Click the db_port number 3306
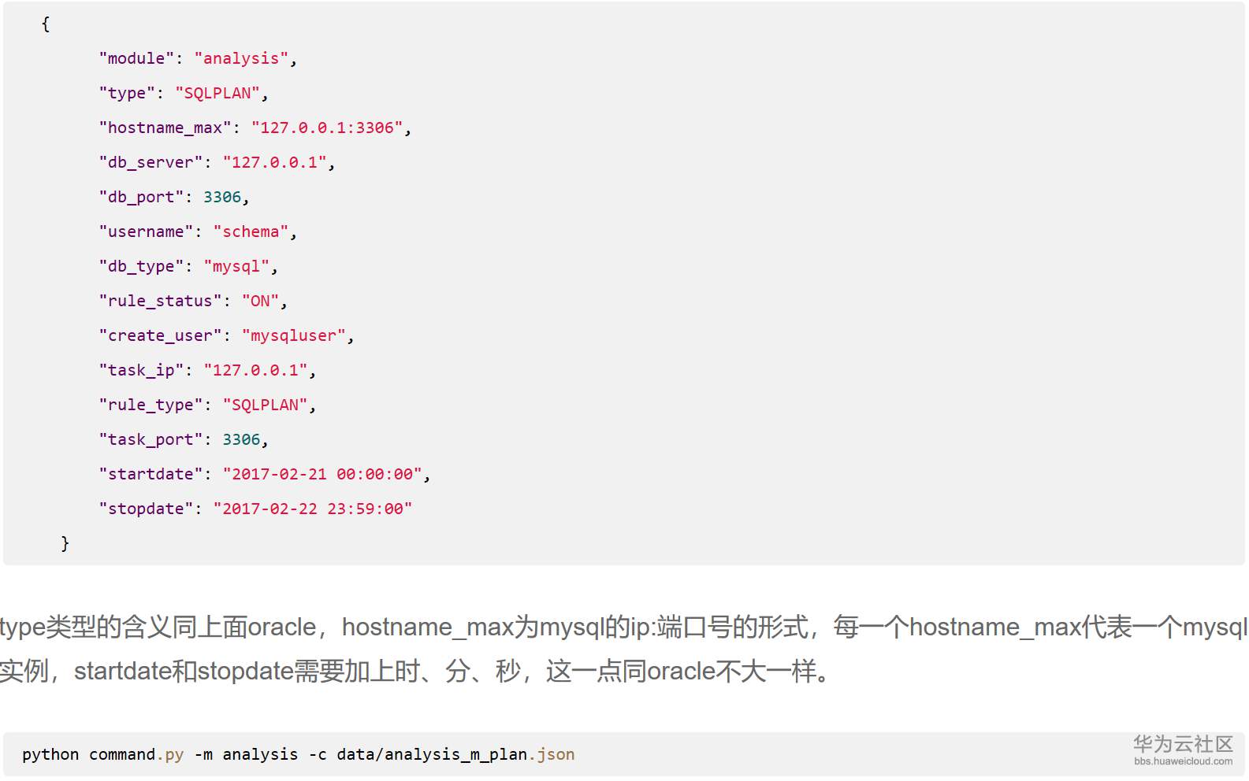The image size is (1249, 781). click(x=222, y=197)
